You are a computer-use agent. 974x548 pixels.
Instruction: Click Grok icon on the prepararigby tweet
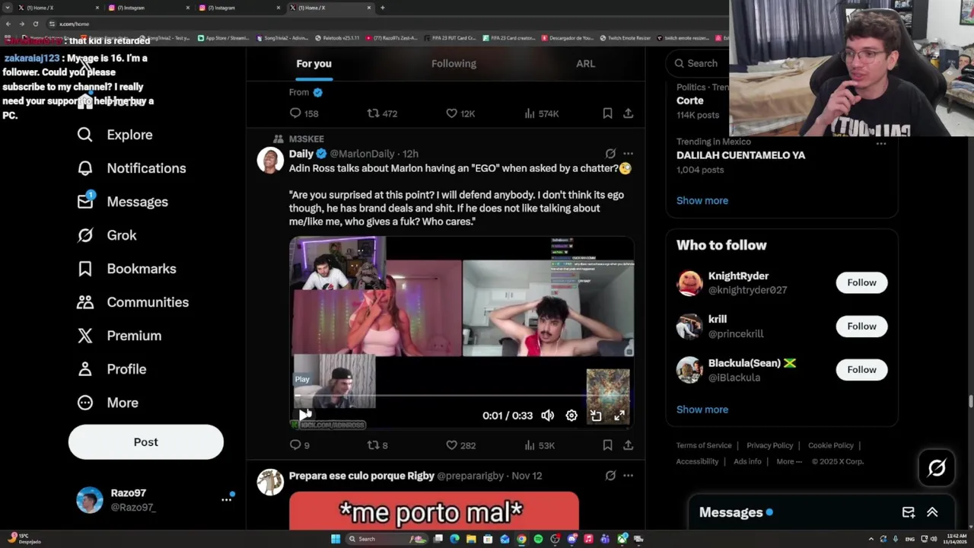[x=610, y=476]
